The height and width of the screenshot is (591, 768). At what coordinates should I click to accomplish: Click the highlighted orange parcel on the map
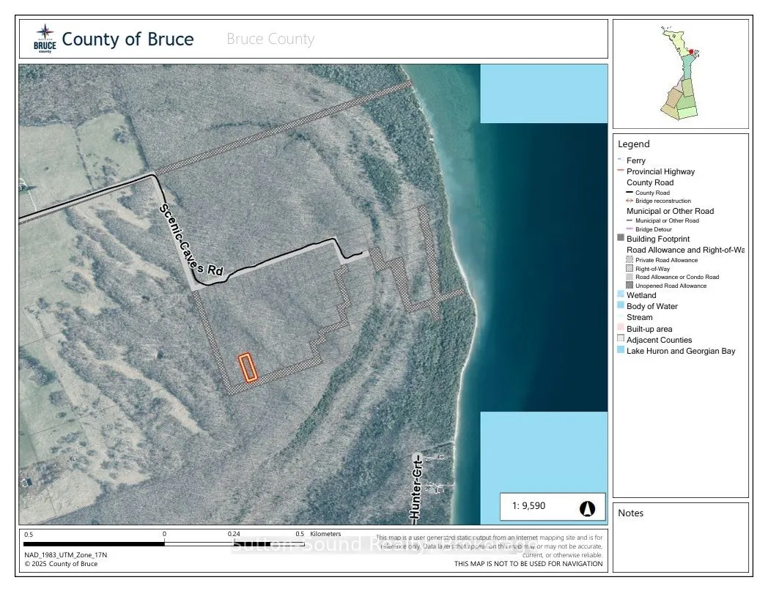[248, 366]
